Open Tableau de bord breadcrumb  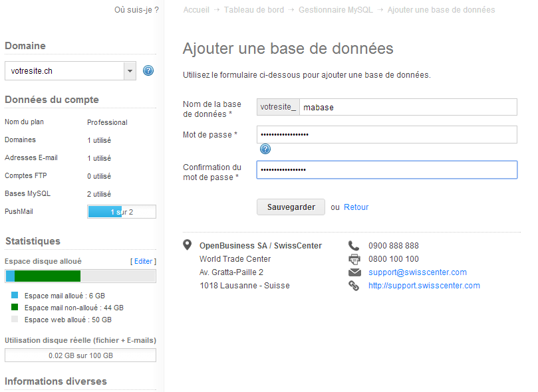pyautogui.click(x=254, y=10)
